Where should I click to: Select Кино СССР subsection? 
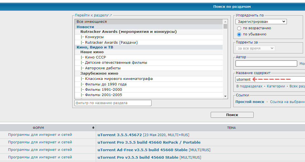click(x=149, y=57)
